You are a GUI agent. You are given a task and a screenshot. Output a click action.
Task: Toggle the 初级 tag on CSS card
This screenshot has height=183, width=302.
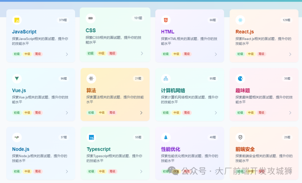point(91,53)
